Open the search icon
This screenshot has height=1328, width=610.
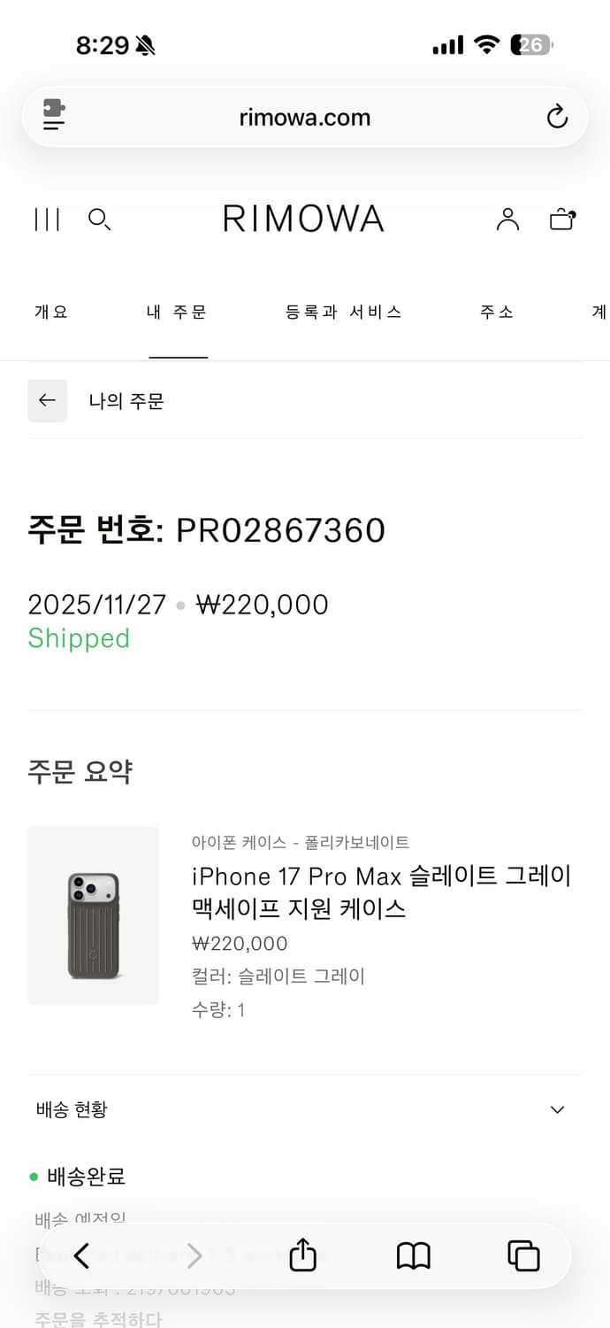99,220
